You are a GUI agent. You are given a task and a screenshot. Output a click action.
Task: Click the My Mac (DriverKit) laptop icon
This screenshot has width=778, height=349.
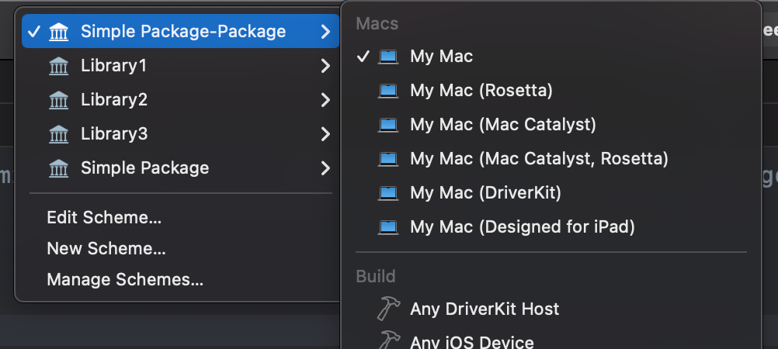(387, 193)
